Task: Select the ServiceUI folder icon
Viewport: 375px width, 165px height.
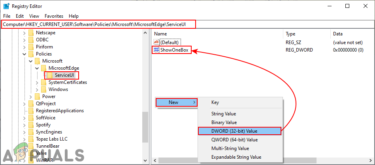Action: 50,75
